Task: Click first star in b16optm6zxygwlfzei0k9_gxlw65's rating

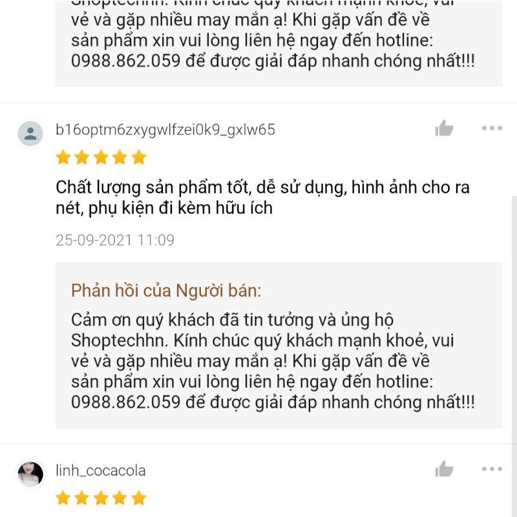Action: (63, 157)
